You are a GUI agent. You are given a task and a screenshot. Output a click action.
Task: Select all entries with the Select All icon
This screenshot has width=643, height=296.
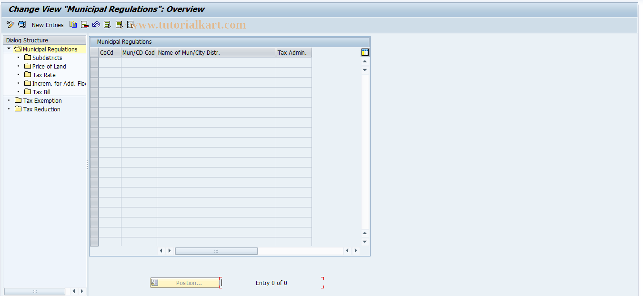(x=107, y=25)
